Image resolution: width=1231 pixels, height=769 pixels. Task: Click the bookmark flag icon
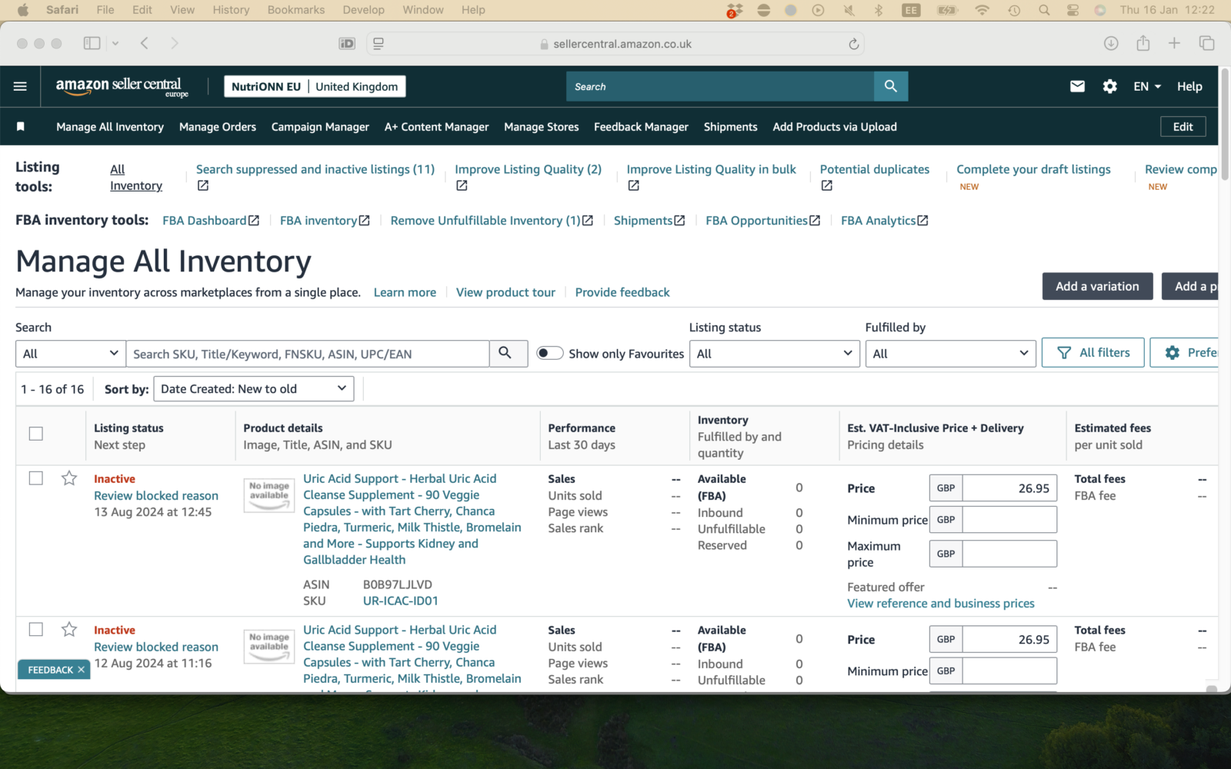[x=21, y=126]
